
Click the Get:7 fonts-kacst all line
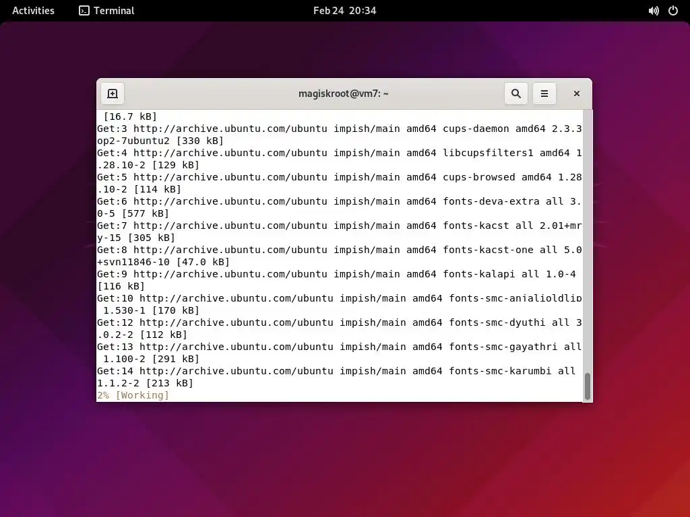click(340, 226)
